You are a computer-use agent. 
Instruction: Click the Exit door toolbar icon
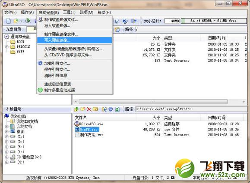(133, 21)
